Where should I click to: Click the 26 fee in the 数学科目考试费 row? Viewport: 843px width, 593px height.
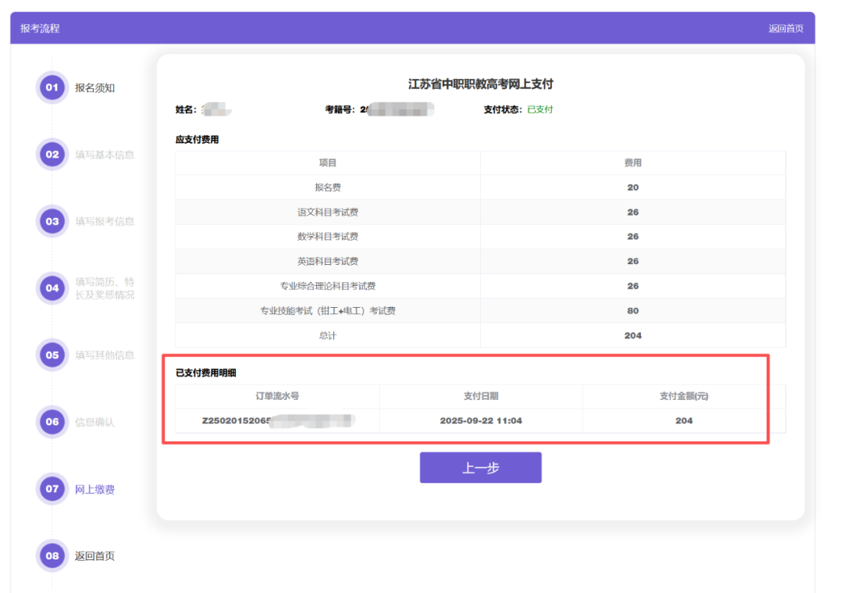(633, 236)
